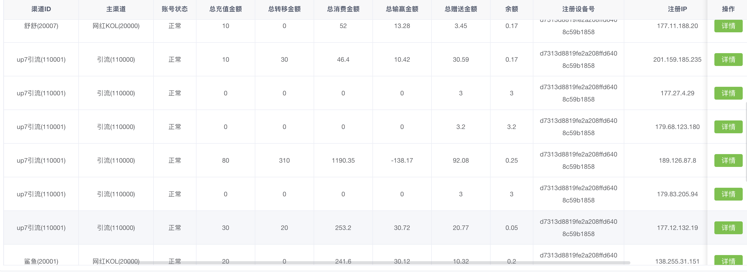Click the 主渠道 column header
Image resolution: width=747 pixels, height=274 pixels.
[x=116, y=9]
